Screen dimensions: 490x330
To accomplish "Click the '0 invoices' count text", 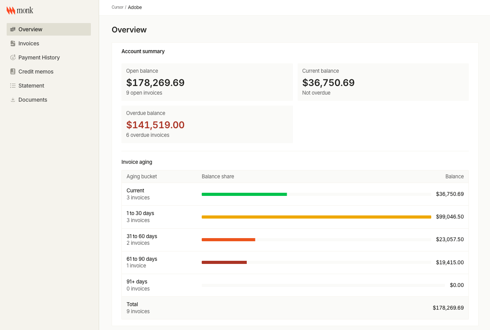I will (138, 289).
